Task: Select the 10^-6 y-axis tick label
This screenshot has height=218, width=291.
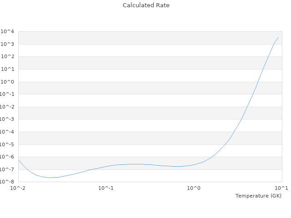Action: tap(7, 157)
